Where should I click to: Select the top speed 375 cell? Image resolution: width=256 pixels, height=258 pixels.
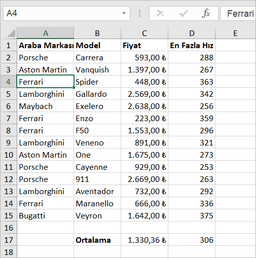tap(192, 215)
